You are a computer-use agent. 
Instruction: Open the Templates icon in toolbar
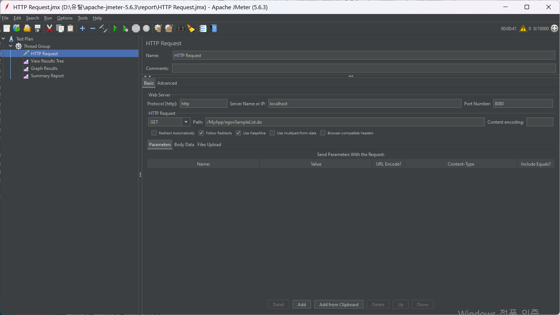click(17, 28)
